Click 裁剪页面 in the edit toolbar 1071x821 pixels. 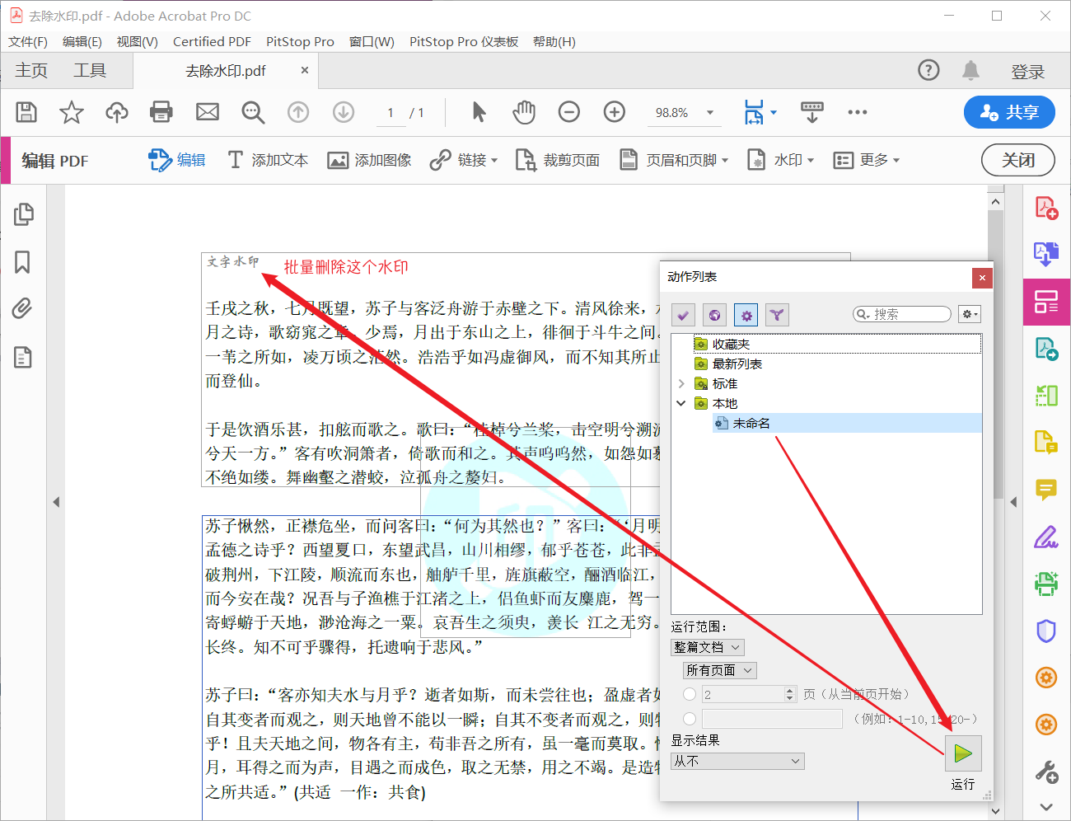[558, 160]
